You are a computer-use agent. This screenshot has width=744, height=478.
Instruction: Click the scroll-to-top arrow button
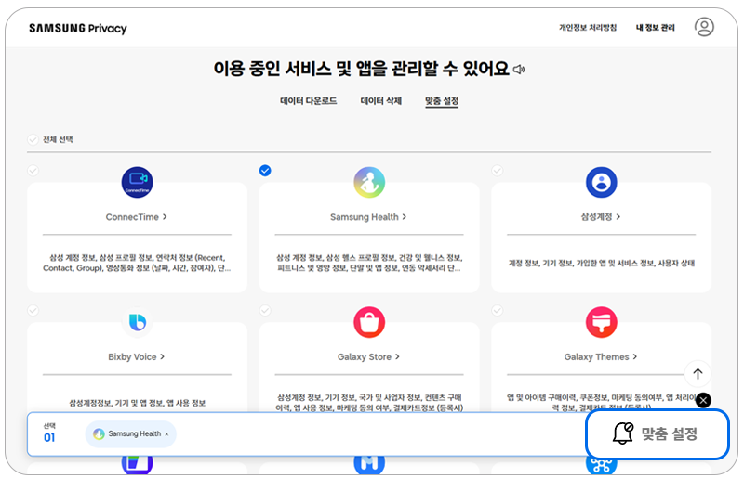[697, 374]
